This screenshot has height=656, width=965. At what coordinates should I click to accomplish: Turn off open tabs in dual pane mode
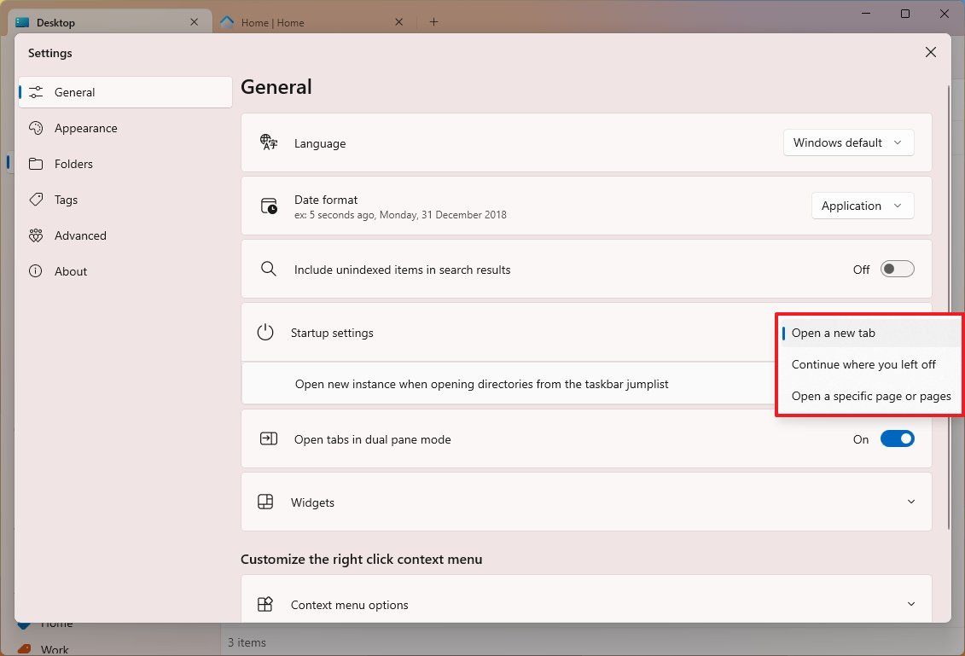[x=897, y=438]
